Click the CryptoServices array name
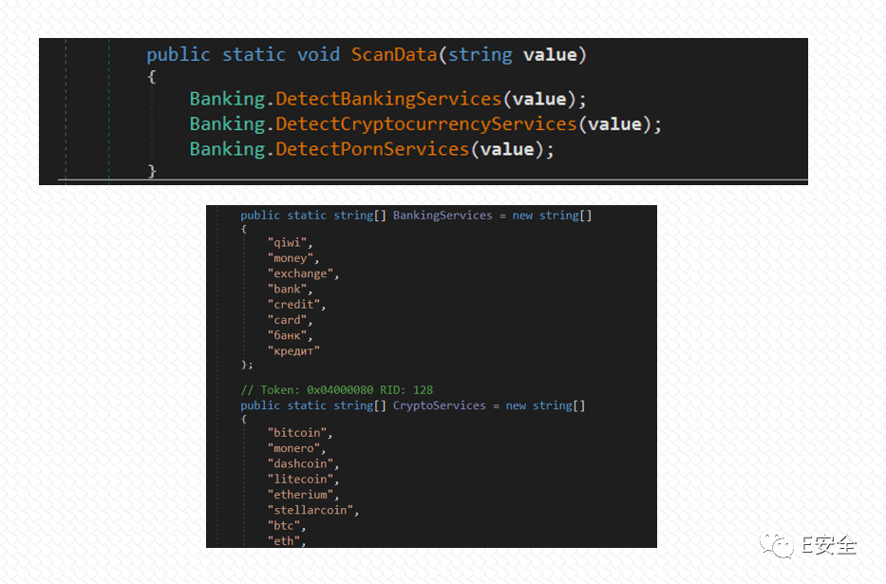Viewport: 886px width, 584px height. (439, 405)
